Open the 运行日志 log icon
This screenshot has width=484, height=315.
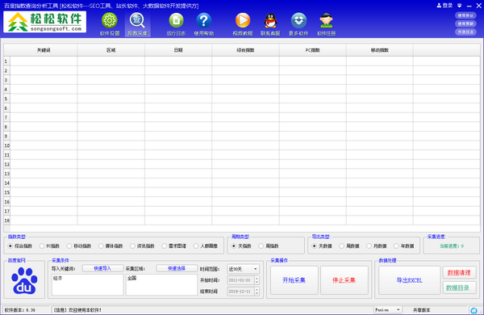pos(176,21)
